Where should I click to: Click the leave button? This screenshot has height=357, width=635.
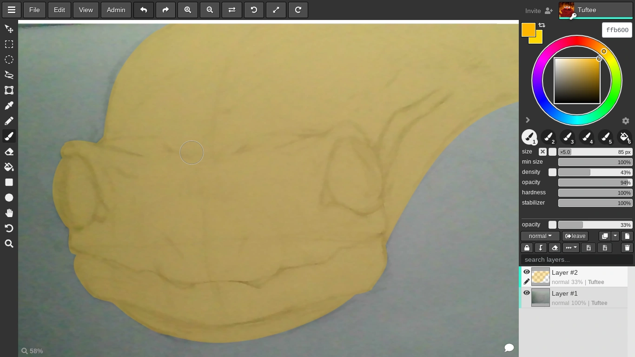pos(575,236)
